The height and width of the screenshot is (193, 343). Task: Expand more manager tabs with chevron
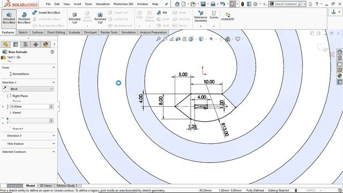click(54, 44)
